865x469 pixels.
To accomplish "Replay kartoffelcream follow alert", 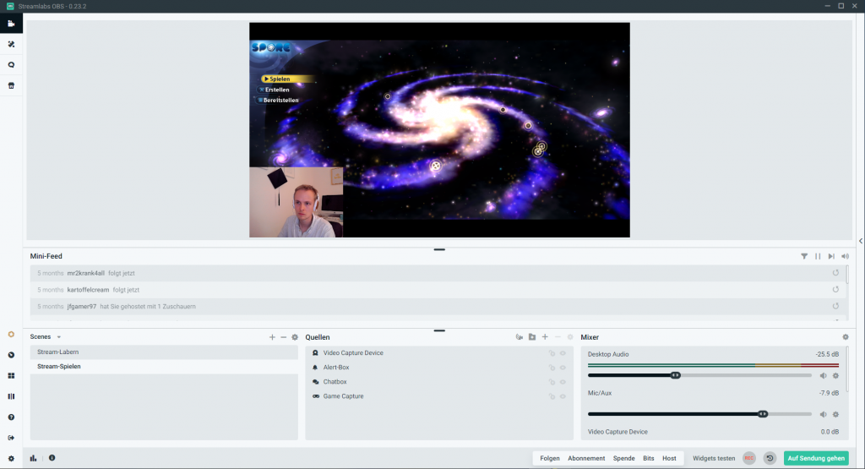I will 835,290.
